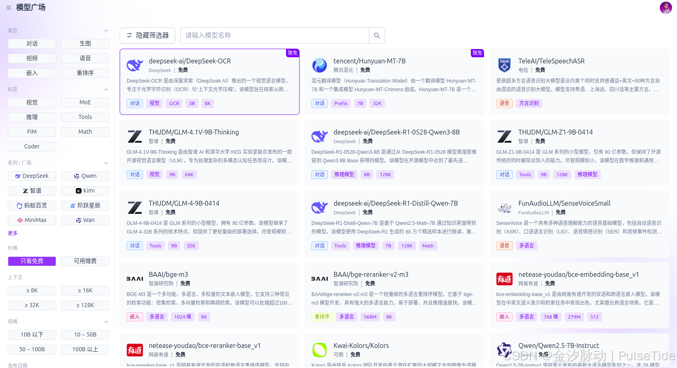Click the TeleAI logo on TeleSpeechASR card
677x368 pixels.
tap(504, 65)
